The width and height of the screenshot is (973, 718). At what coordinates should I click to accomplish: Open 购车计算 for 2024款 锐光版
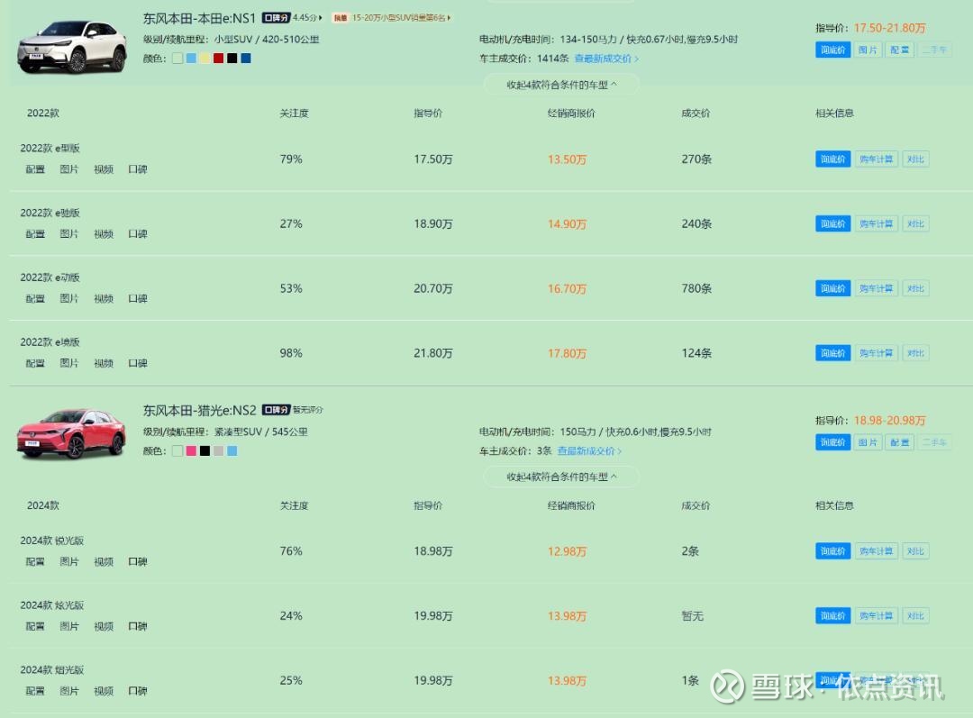click(877, 551)
